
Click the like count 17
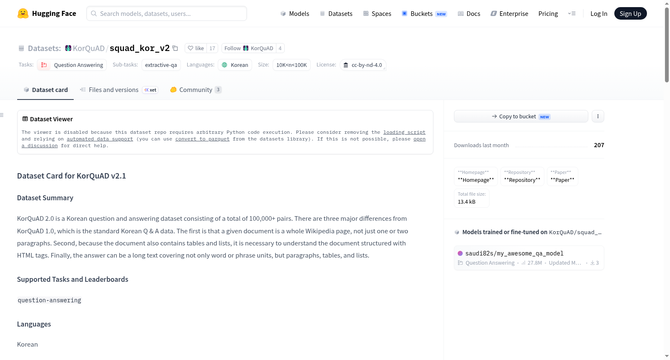click(x=212, y=48)
